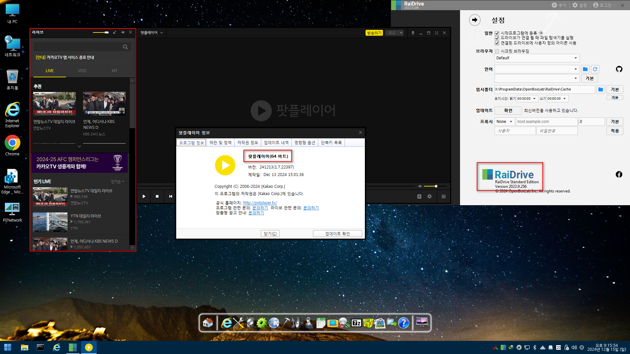Open the write retention 00:00:30 dropdown

(x=557, y=99)
